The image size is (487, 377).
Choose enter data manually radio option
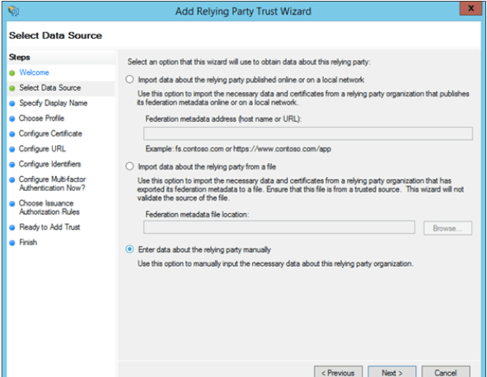point(129,249)
